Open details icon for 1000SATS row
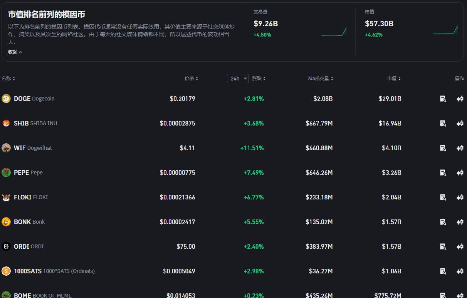The width and height of the screenshot is (467, 298). point(443,271)
